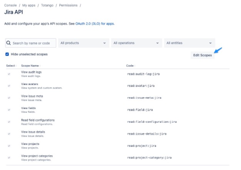
Task: Open the All entities dropdown
Action: (189, 43)
